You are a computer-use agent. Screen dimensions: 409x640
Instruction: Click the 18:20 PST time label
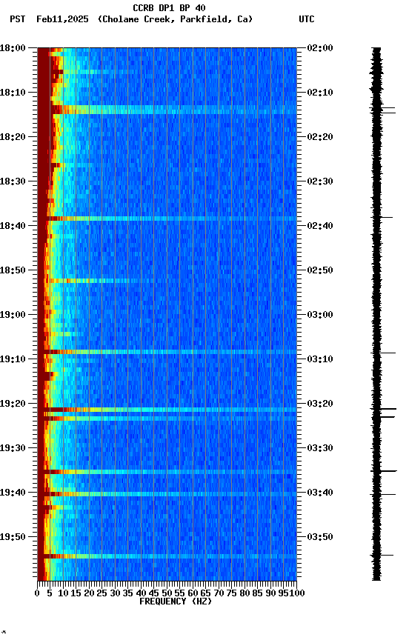pos(13,137)
